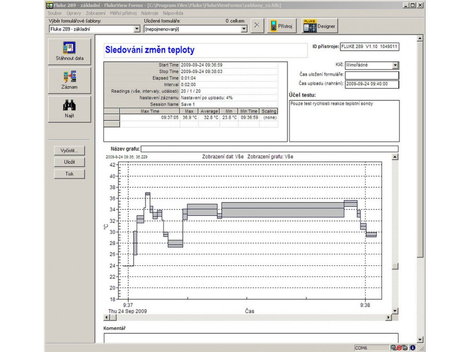Click the Average column header

[209, 111]
